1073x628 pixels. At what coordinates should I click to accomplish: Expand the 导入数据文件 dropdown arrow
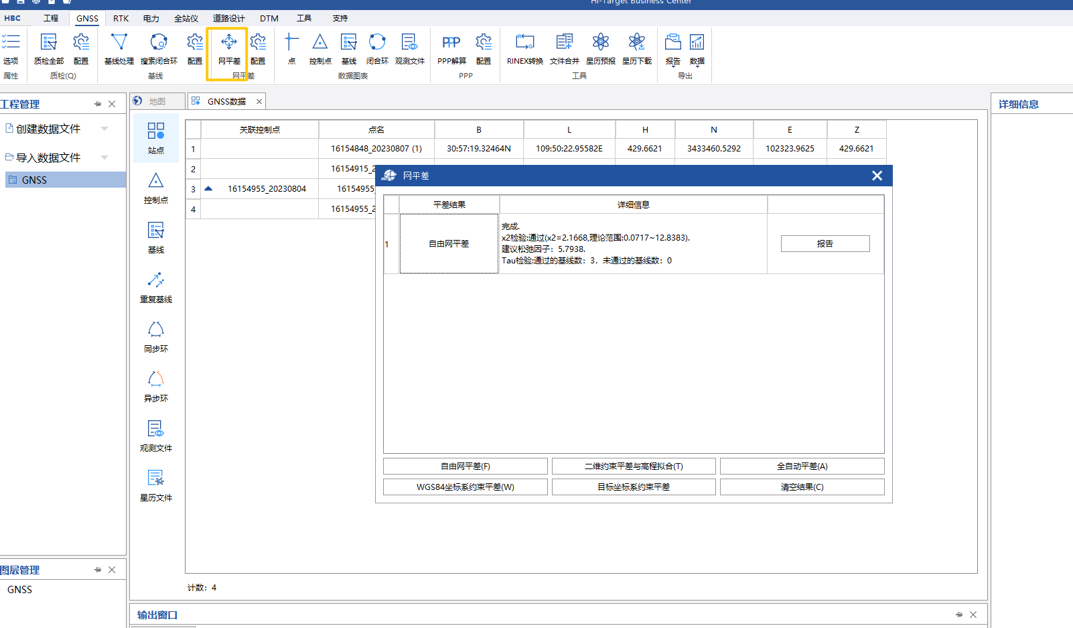click(104, 158)
